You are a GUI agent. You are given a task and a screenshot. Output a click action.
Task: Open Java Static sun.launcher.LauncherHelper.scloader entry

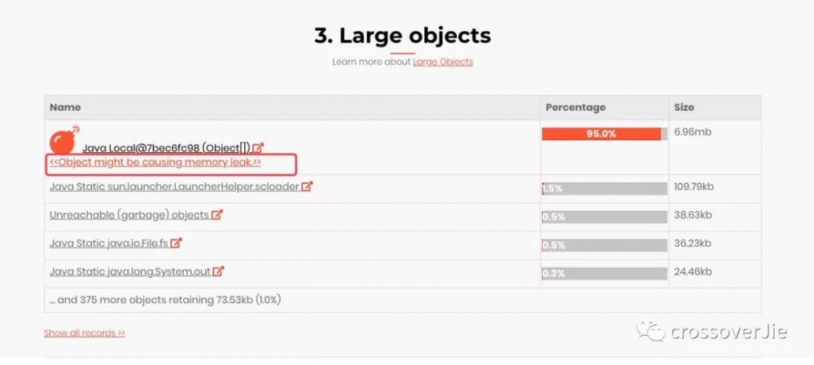[x=174, y=187]
